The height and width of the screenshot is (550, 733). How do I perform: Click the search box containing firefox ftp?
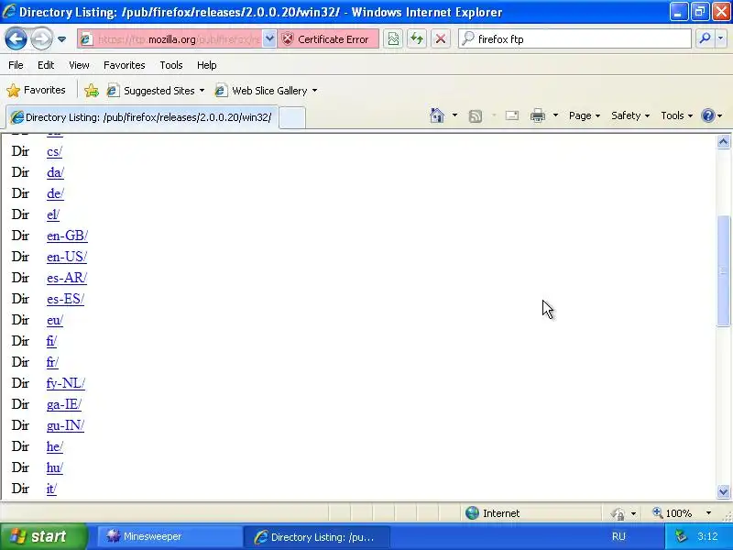point(575,39)
